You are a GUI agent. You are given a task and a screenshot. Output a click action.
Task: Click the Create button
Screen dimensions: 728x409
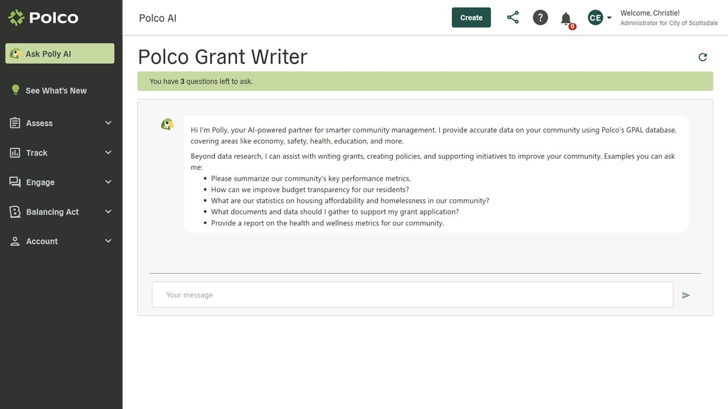click(x=471, y=18)
